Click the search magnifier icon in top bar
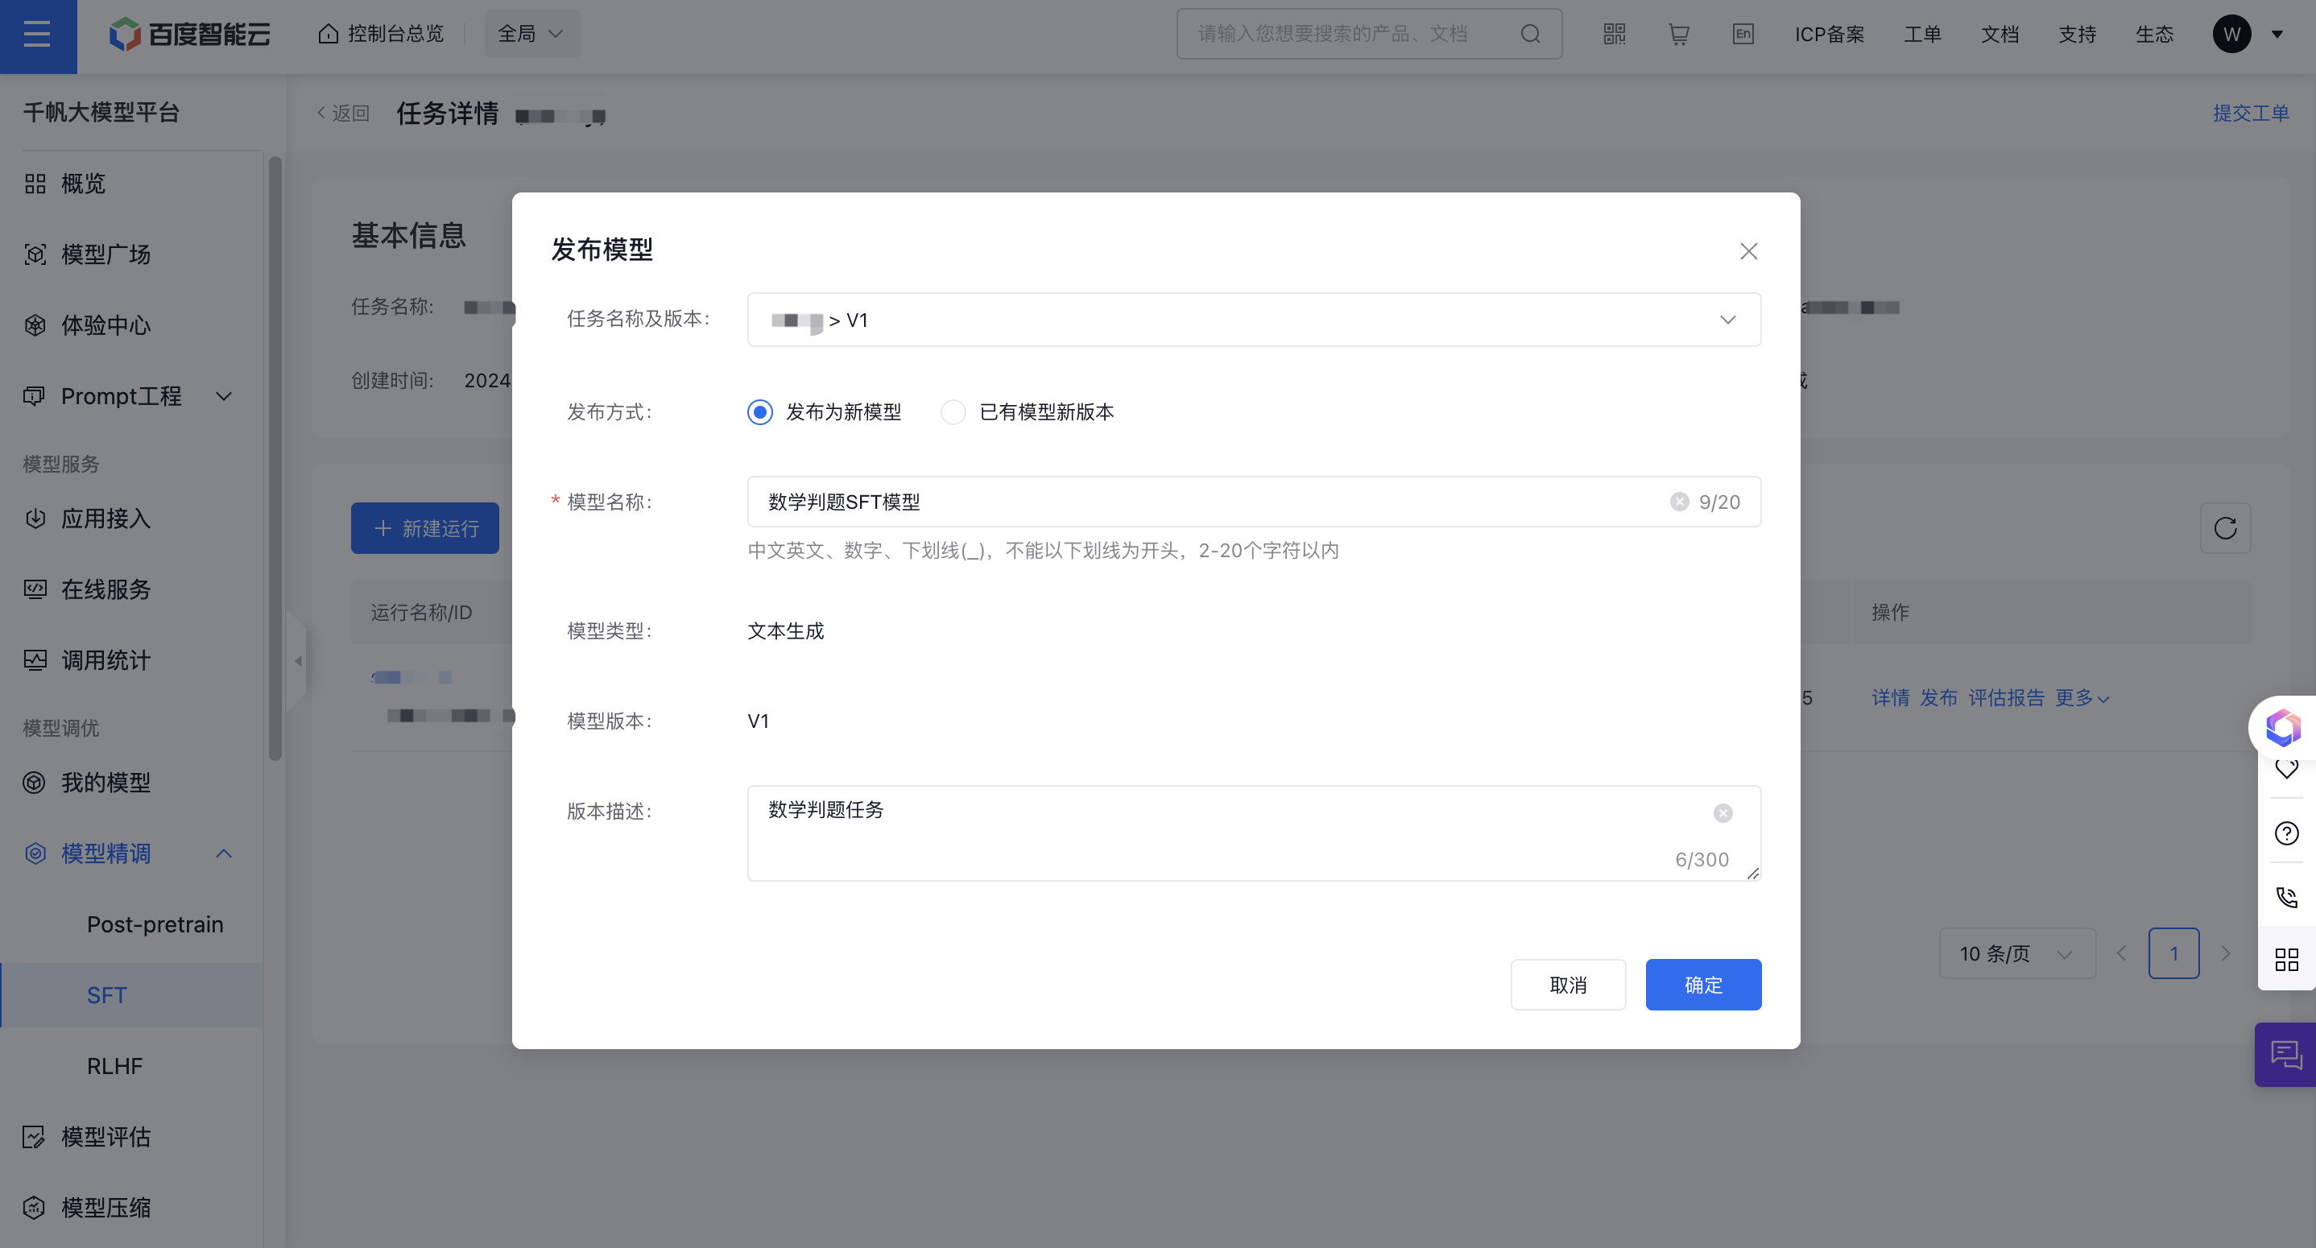The image size is (2316, 1248). coord(1530,34)
